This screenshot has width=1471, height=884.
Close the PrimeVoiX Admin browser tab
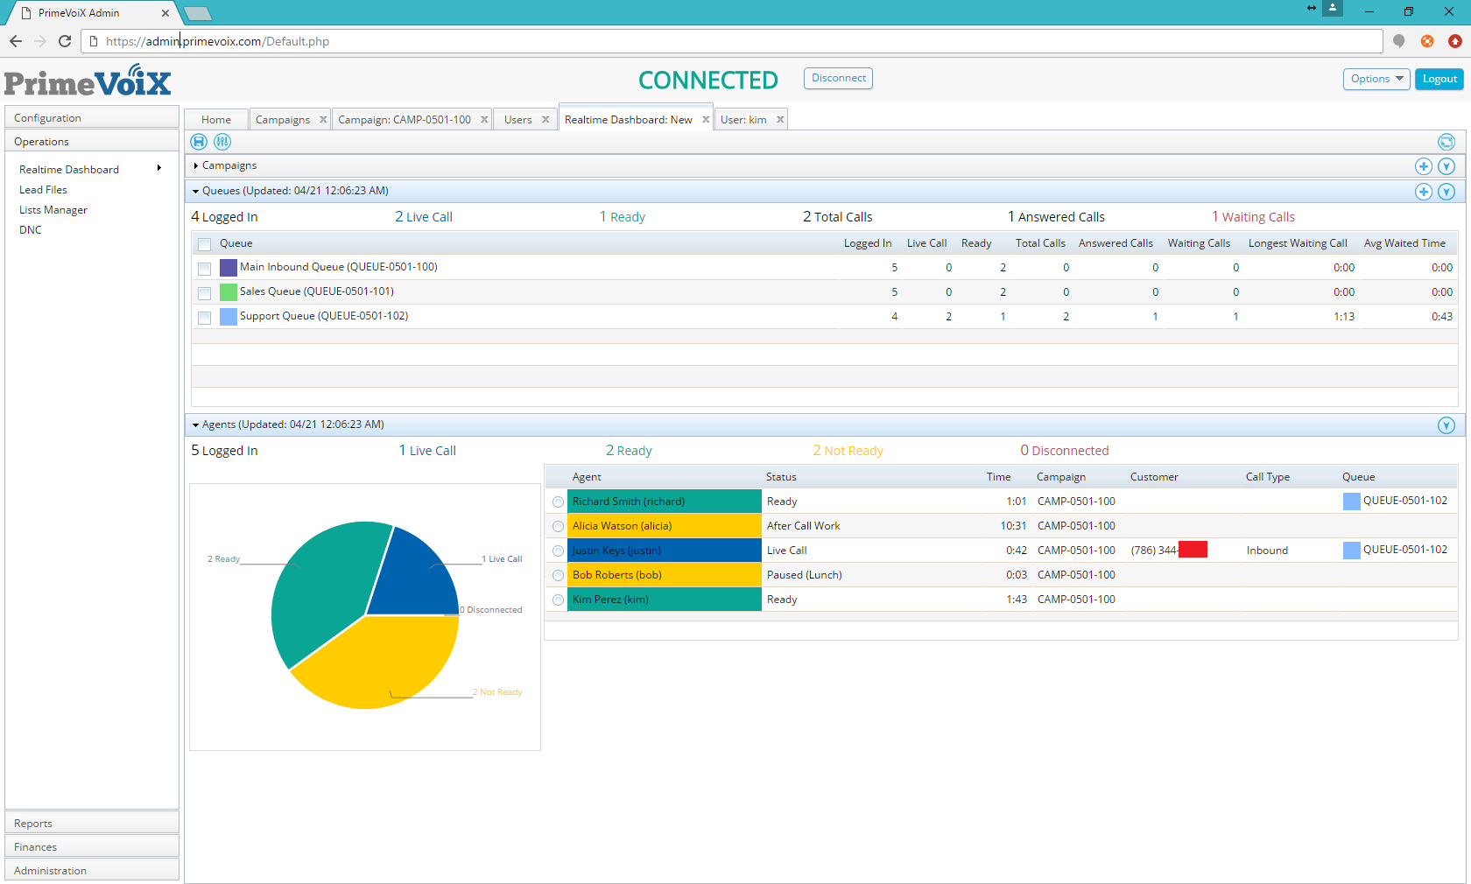coord(165,13)
